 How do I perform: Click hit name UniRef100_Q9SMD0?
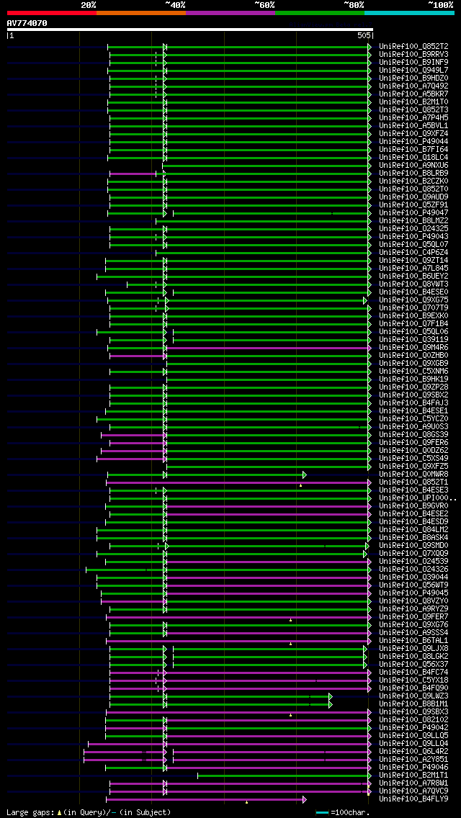coord(413,546)
